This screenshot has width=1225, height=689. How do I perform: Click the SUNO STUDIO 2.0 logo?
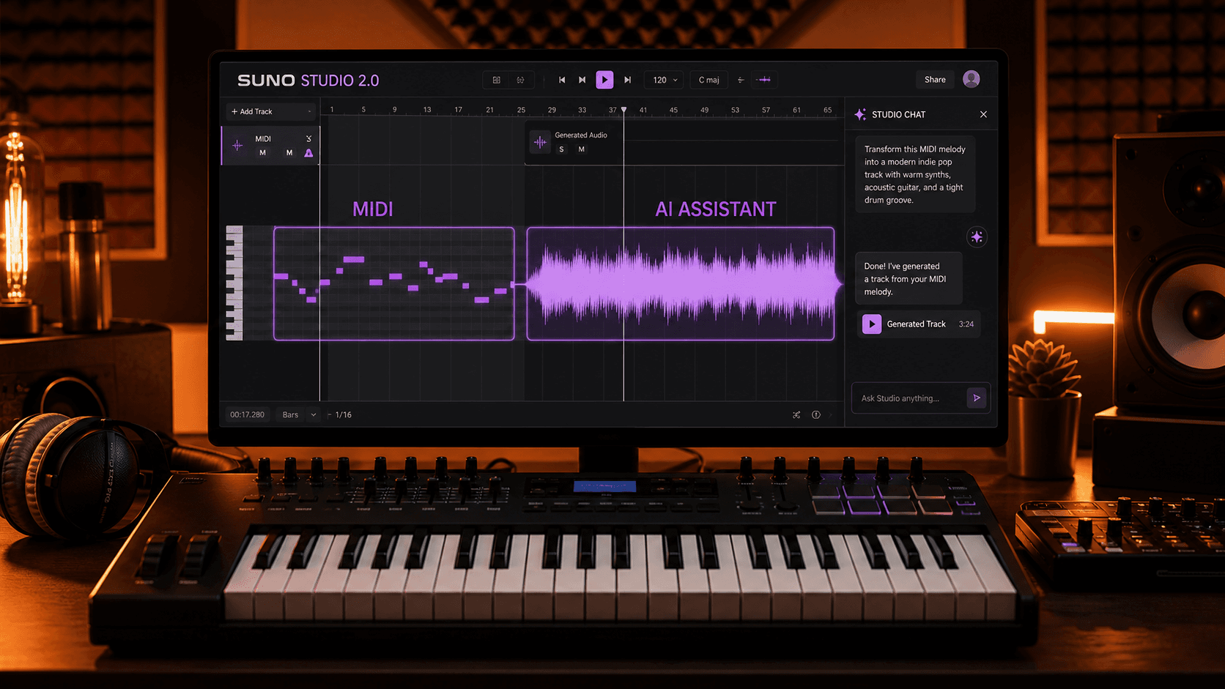[x=308, y=80]
